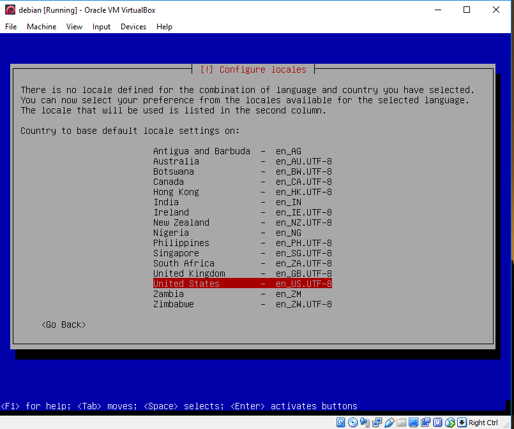Open the View menu
The image size is (514, 429).
(x=75, y=27)
